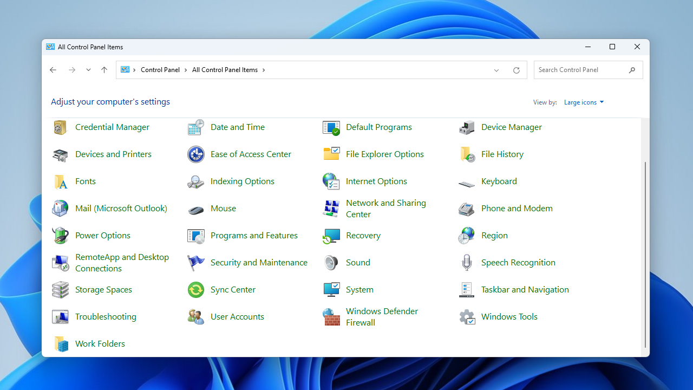The image size is (693, 390).
Task: Click the Sound speaker icon
Action: 331,263
